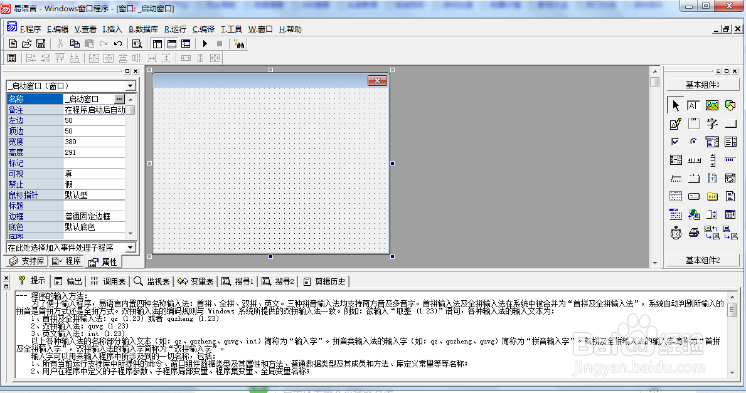Select the radio button component icon

pos(694,142)
